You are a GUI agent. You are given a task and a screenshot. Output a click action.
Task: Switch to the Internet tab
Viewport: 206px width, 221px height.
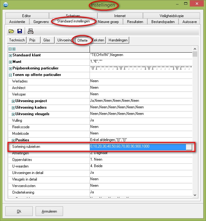[120, 16]
